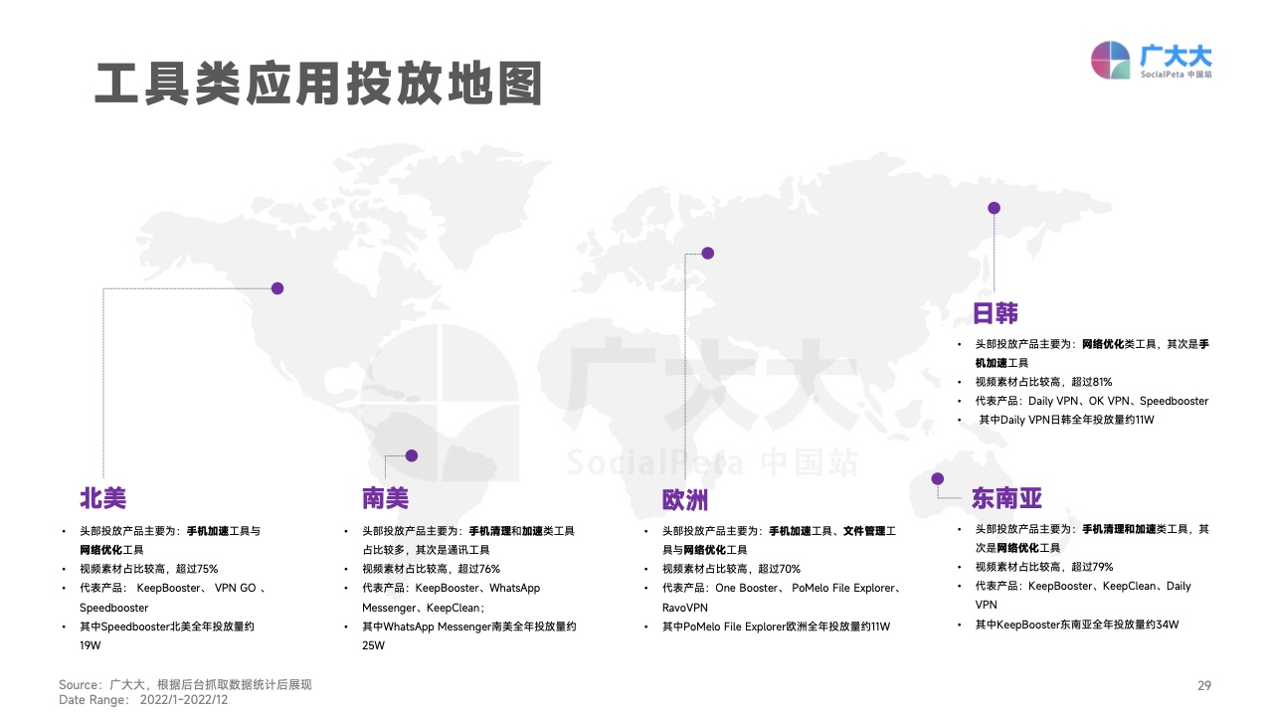1273x716 pixels.
Task: Select the purple marker connected to 欧洲
Action: pyautogui.click(x=708, y=253)
